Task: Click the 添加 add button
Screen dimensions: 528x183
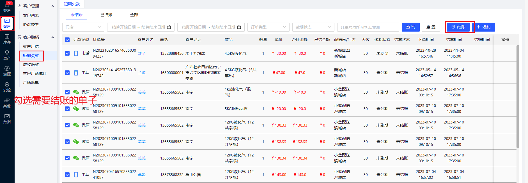Action: 483,27
